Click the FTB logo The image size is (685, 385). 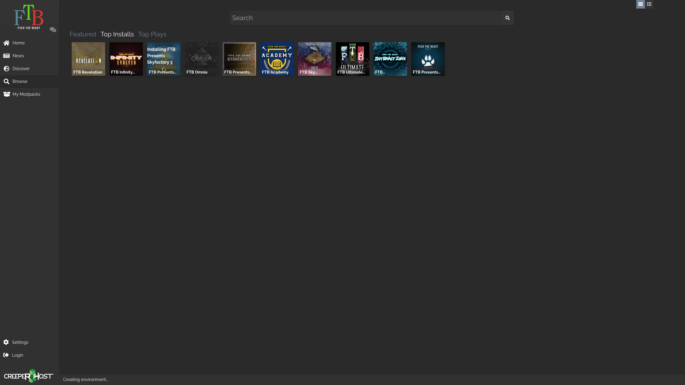[29, 17]
